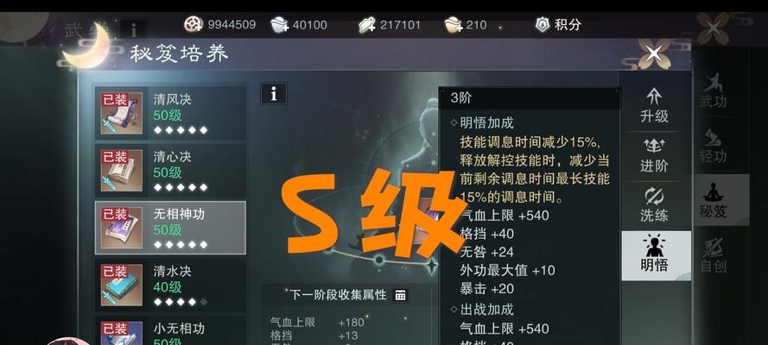The image size is (768, 345).
Task: Select the 无相神功 manual entry
Action: point(170,228)
